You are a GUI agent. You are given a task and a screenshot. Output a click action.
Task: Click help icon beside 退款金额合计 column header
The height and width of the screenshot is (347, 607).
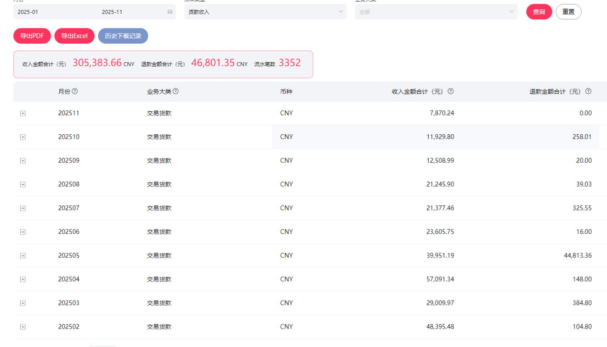pos(588,91)
